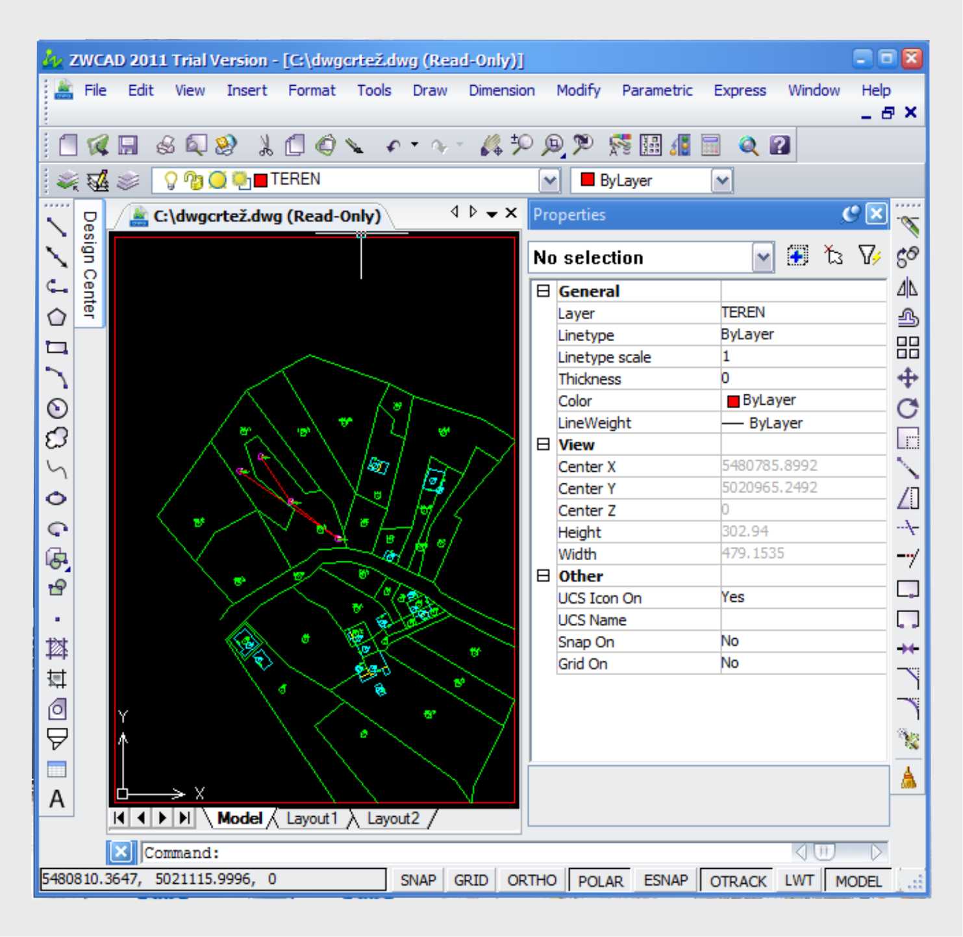
Task: Select the Move modify tool
Action: pos(908,378)
